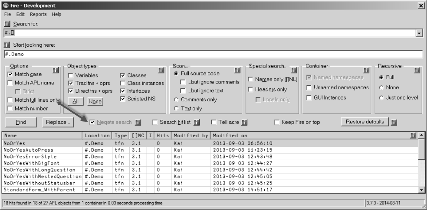Enable the Variables checkbox
The image size is (427, 210).
71,75
